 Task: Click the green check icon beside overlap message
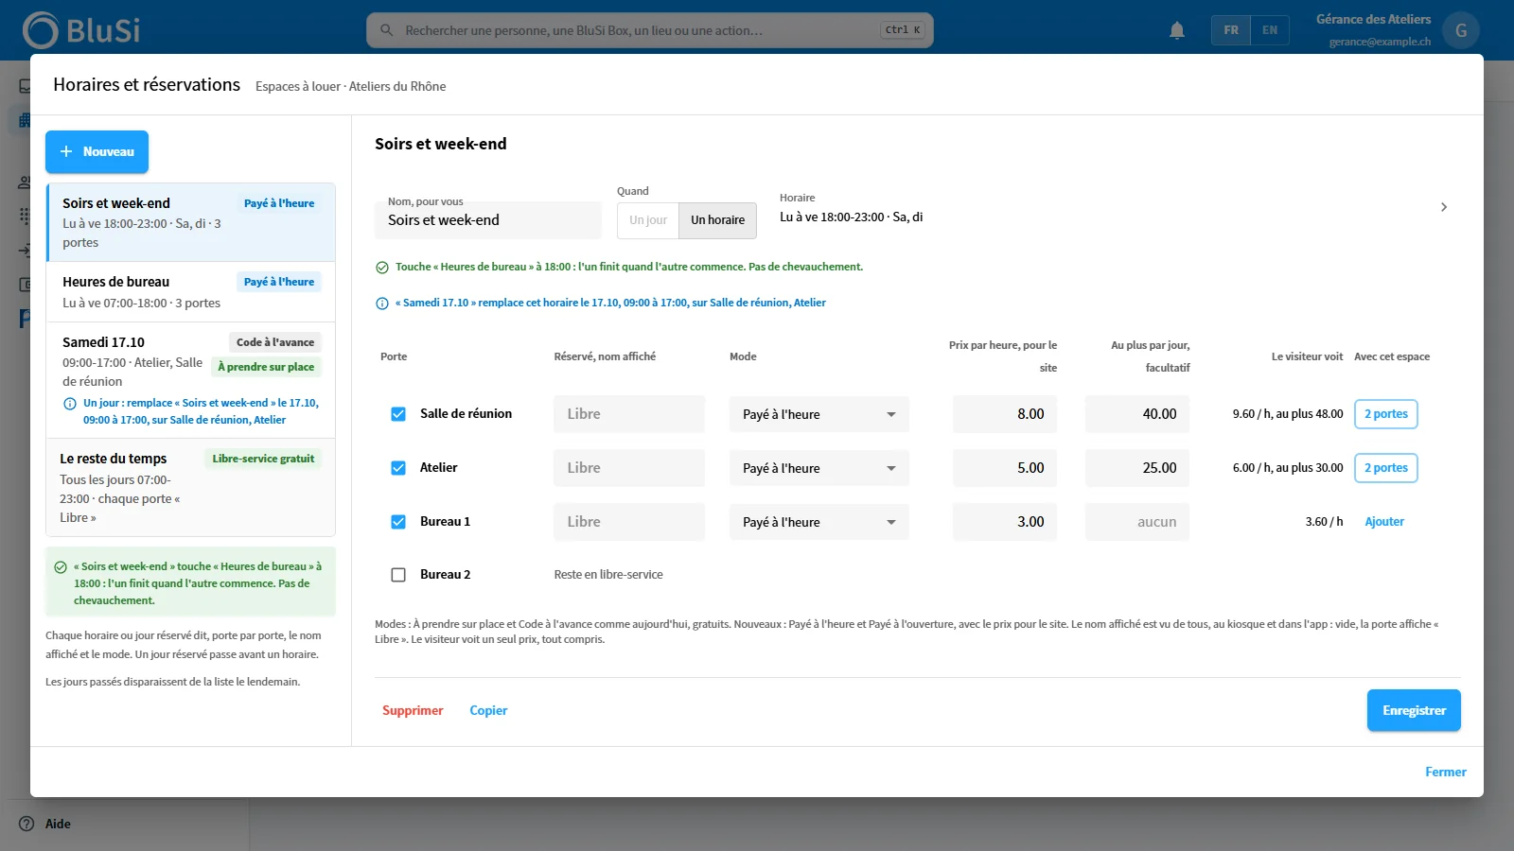[x=382, y=268]
